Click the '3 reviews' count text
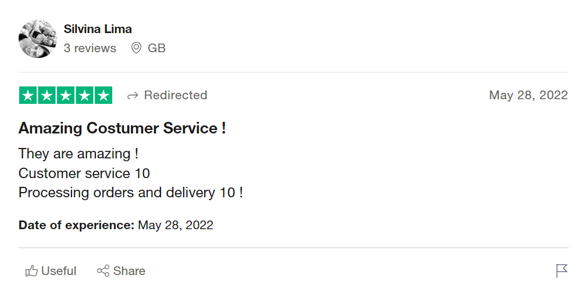This screenshot has width=585, height=293. pyautogui.click(x=90, y=48)
